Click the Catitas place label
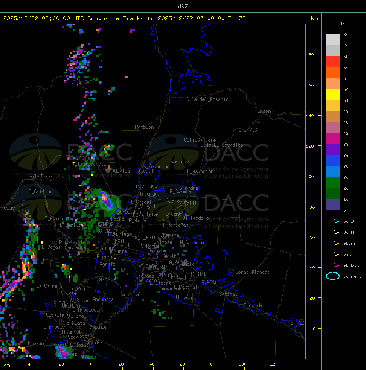 (x=228, y=294)
